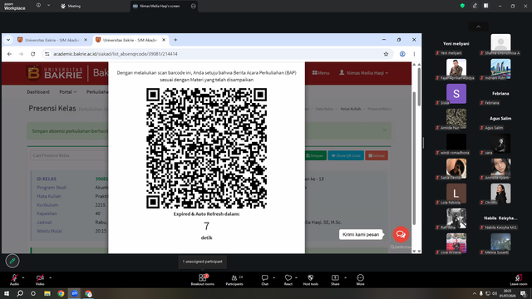Switch to the Meeting tab in Zoom
Image resolution: width=532 pixels, height=299 pixels.
pos(71,6)
